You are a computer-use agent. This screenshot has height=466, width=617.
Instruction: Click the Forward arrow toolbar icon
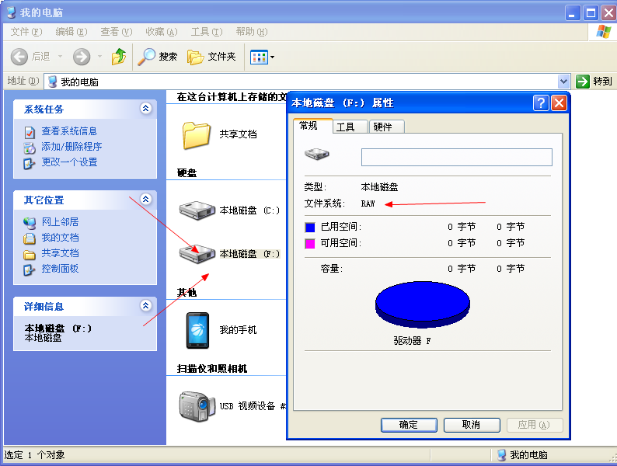[x=82, y=57]
